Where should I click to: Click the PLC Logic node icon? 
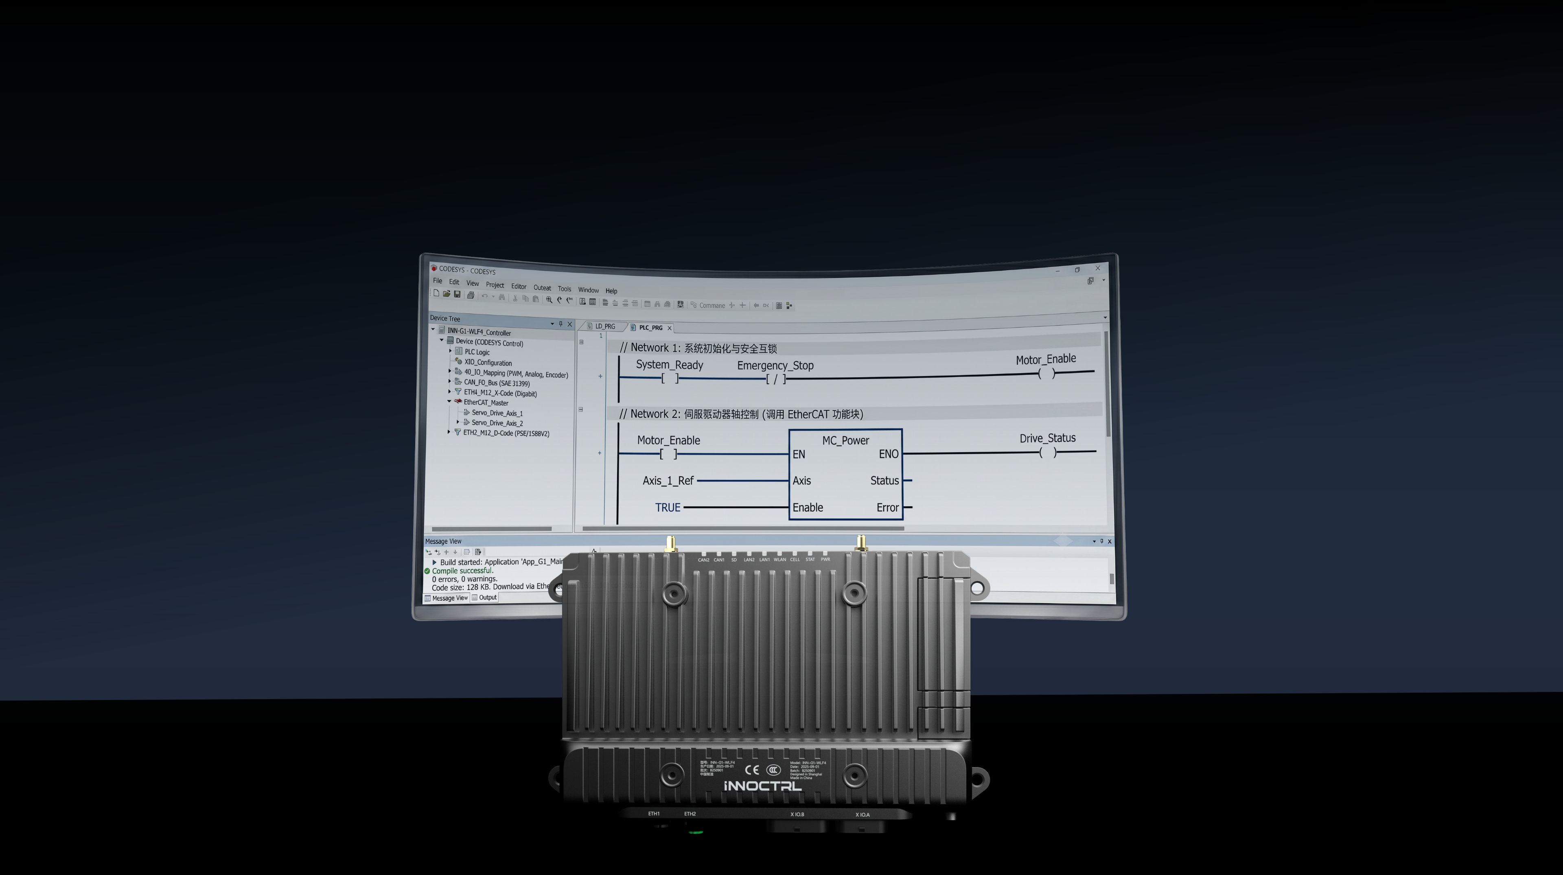(459, 351)
